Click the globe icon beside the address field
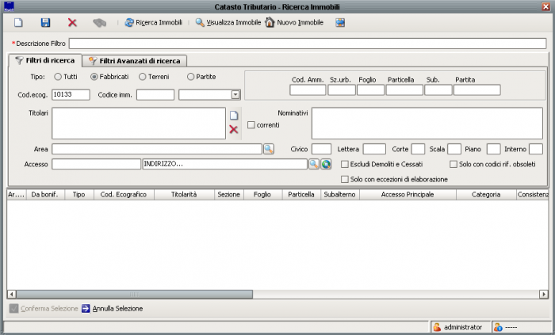 [325, 164]
